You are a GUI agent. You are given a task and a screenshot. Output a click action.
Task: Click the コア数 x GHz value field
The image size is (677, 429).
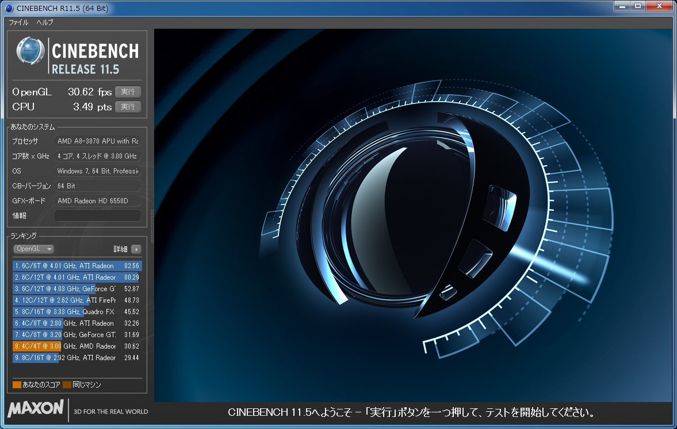coord(98,156)
